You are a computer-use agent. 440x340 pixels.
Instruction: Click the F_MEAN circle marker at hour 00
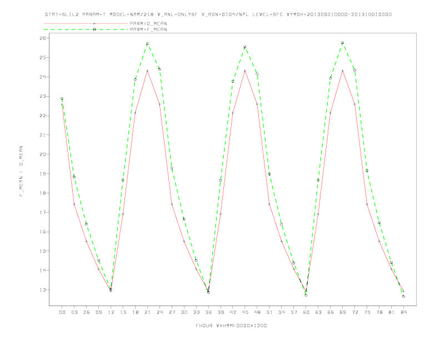pyautogui.click(x=62, y=99)
